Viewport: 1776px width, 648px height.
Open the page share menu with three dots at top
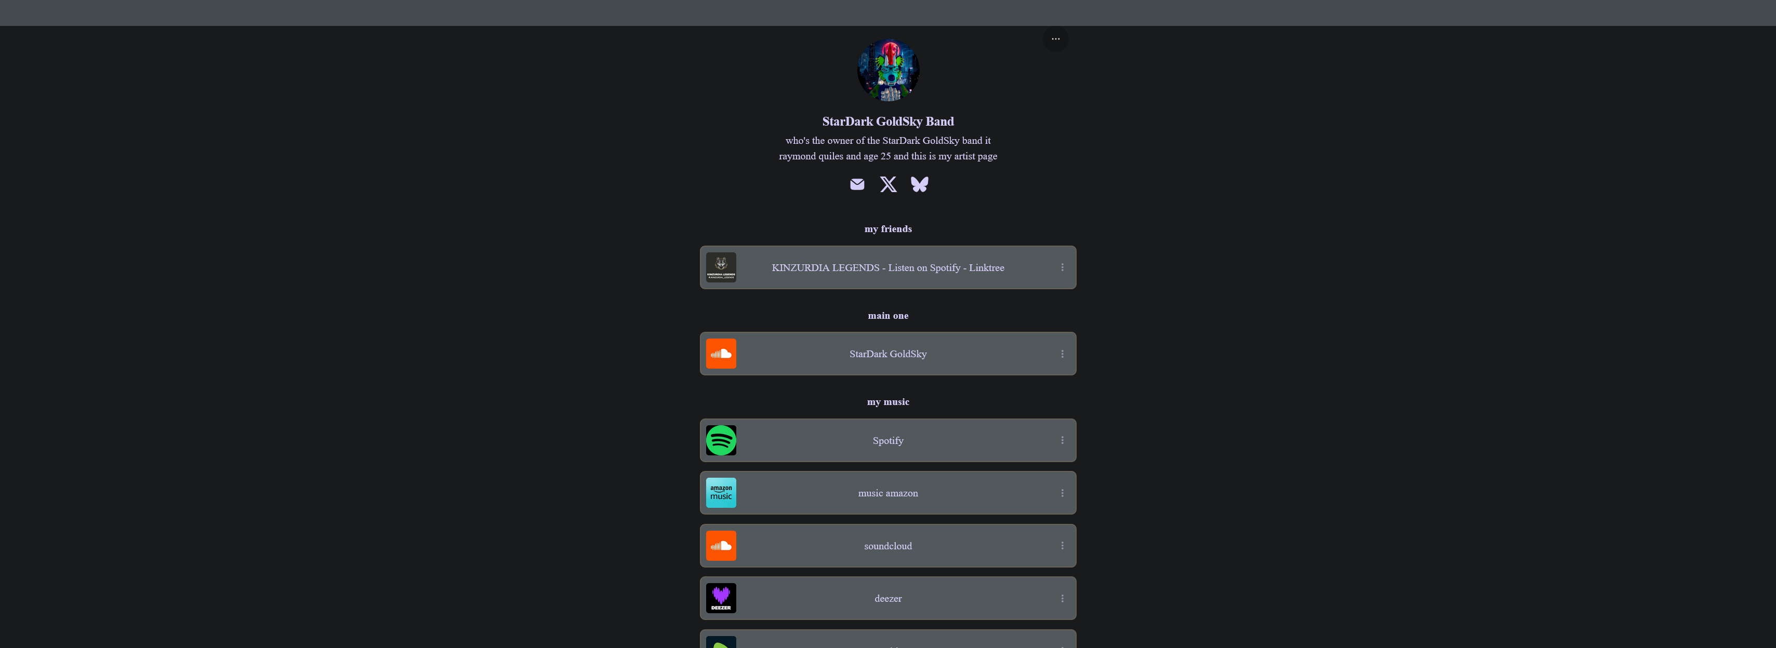pyautogui.click(x=1055, y=39)
